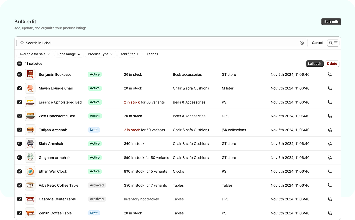Click Clear all filters link
This screenshot has height=220, width=355.
pyautogui.click(x=152, y=54)
